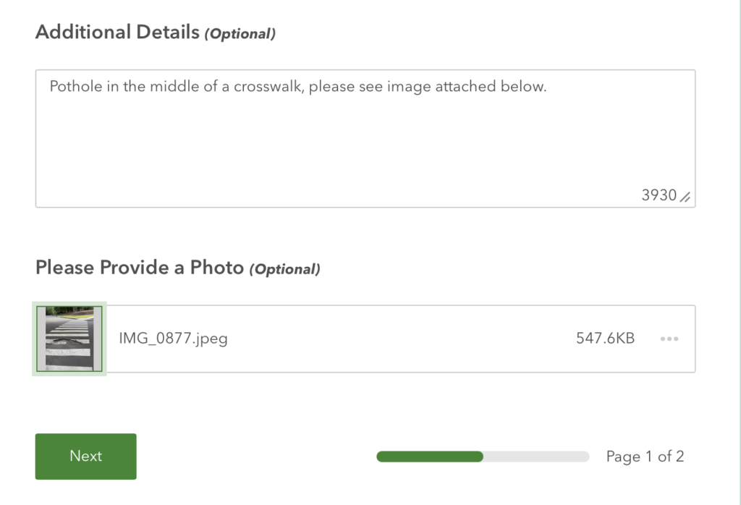The width and height of the screenshot is (741, 505).
Task: Click inside the Additional Details text area
Action: coord(365,138)
